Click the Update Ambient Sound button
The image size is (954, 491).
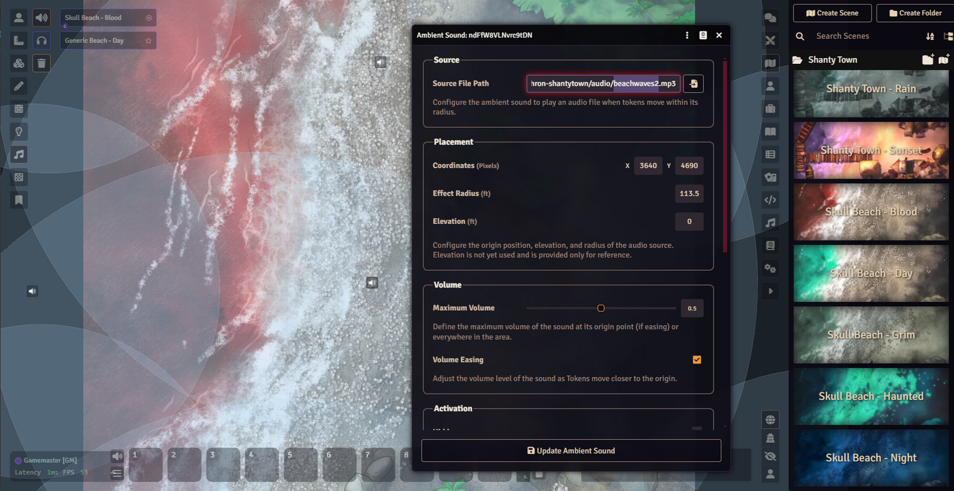(x=571, y=451)
